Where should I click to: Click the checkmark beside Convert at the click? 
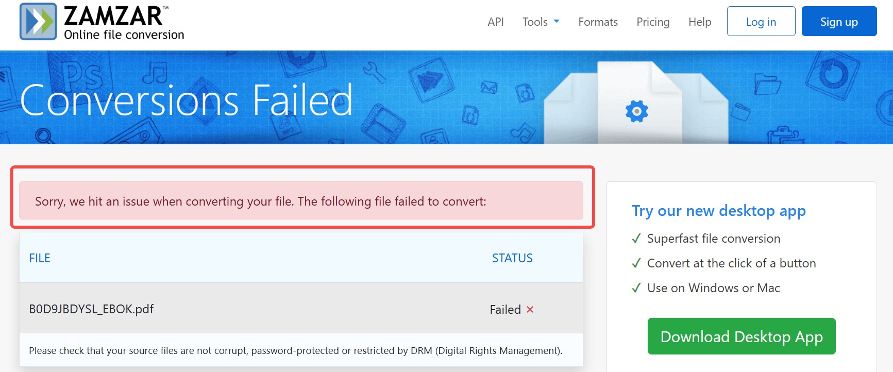tap(636, 263)
